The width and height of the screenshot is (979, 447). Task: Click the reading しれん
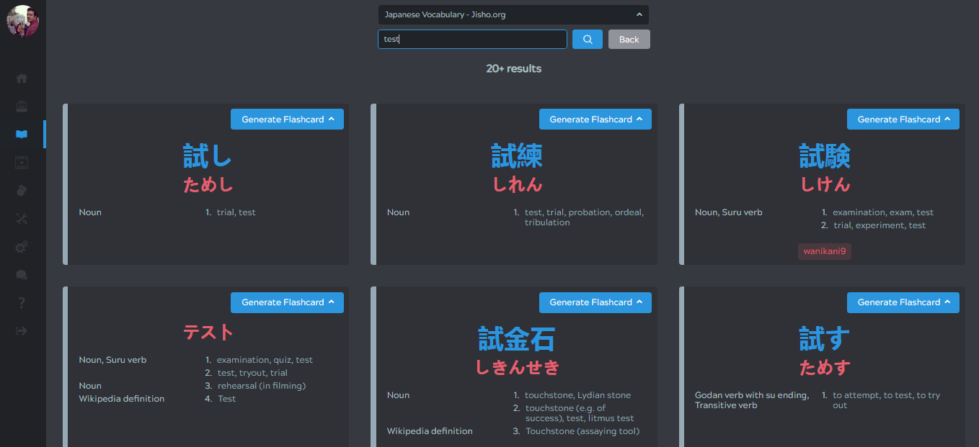coord(516,185)
